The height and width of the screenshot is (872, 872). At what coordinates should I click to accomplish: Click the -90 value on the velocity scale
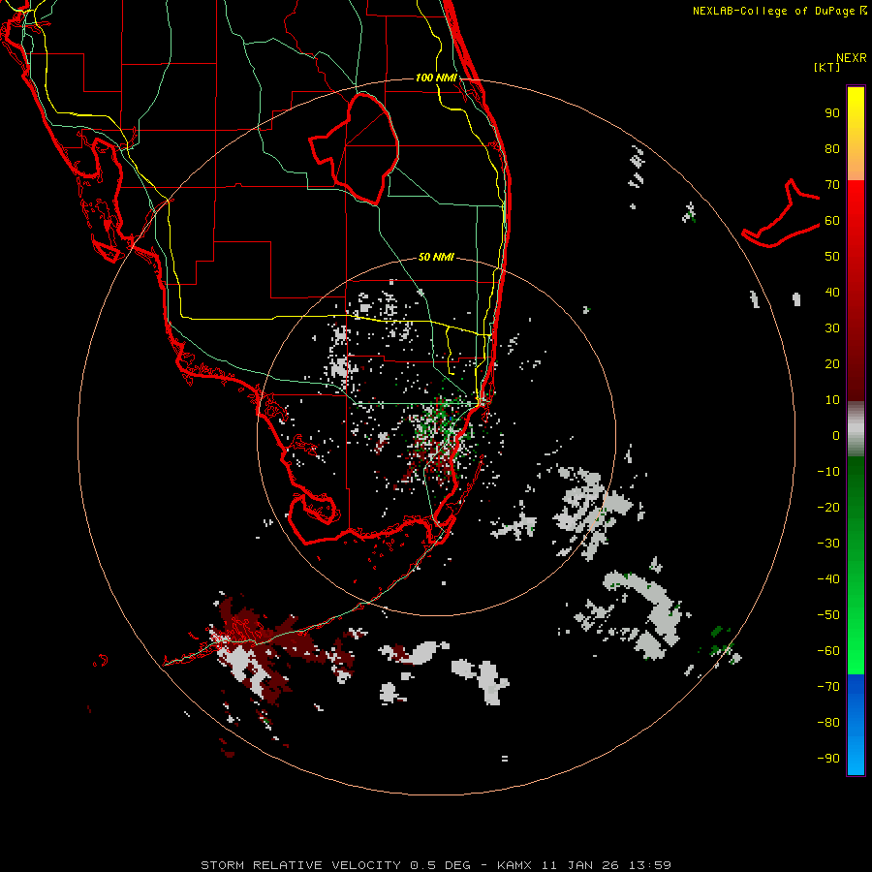tap(828, 759)
